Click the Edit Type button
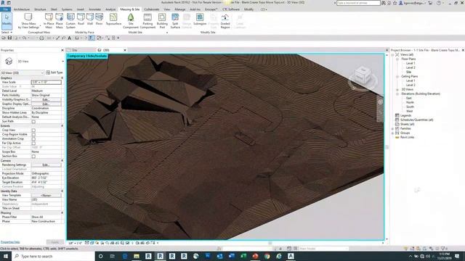 pos(54,72)
